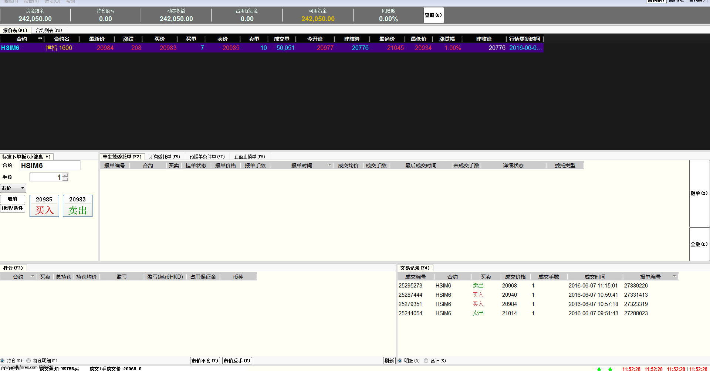
Task: Open the 报单编号 dropdown arrow in trade records
Action: tap(674, 276)
